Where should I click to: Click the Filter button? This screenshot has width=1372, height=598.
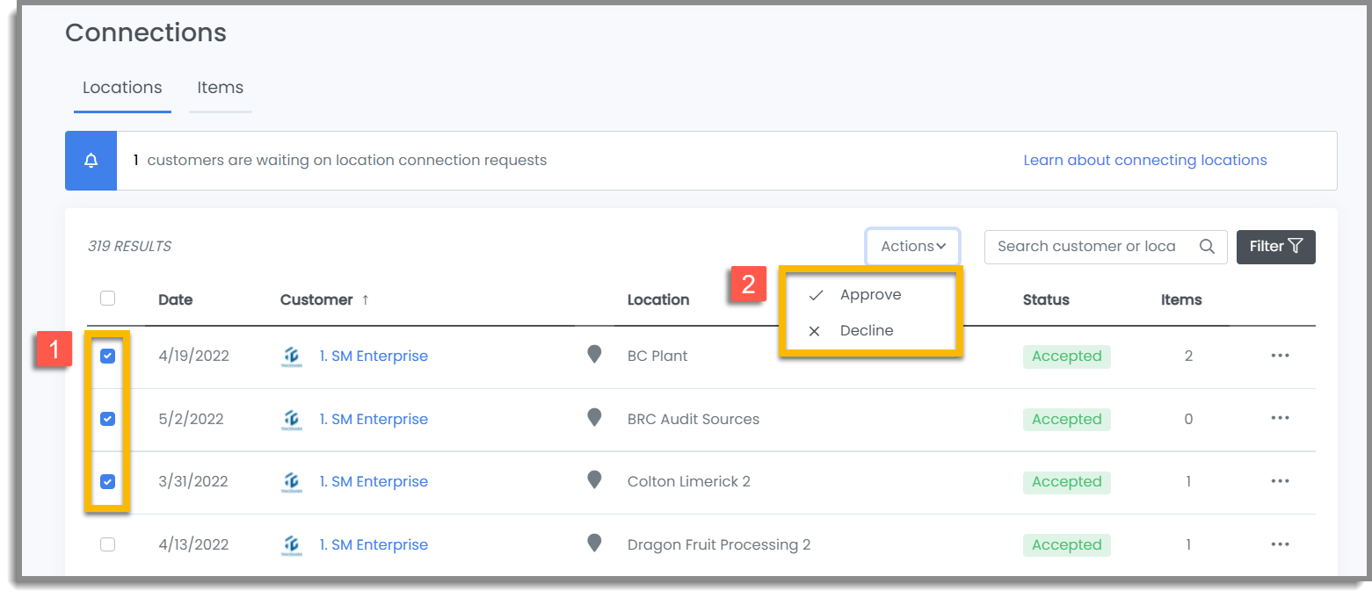(x=1275, y=247)
